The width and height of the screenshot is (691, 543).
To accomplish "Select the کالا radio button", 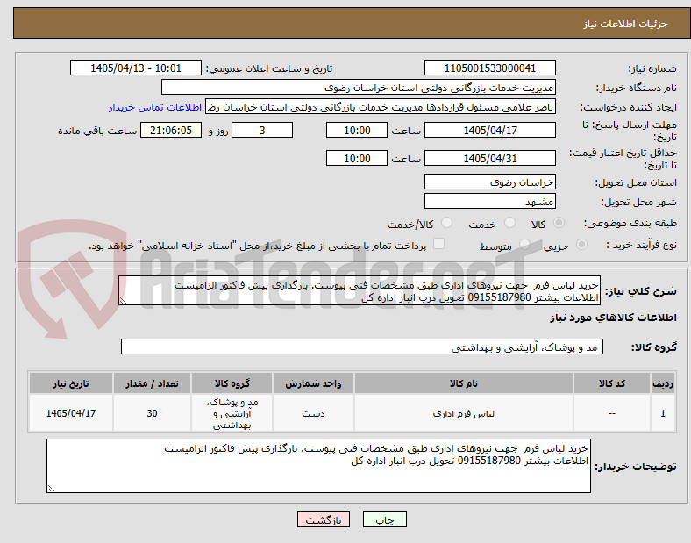I will point(559,223).
